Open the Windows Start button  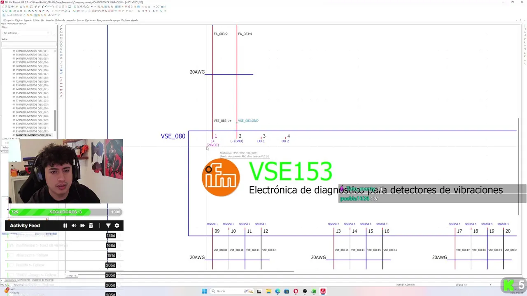coord(204,291)
